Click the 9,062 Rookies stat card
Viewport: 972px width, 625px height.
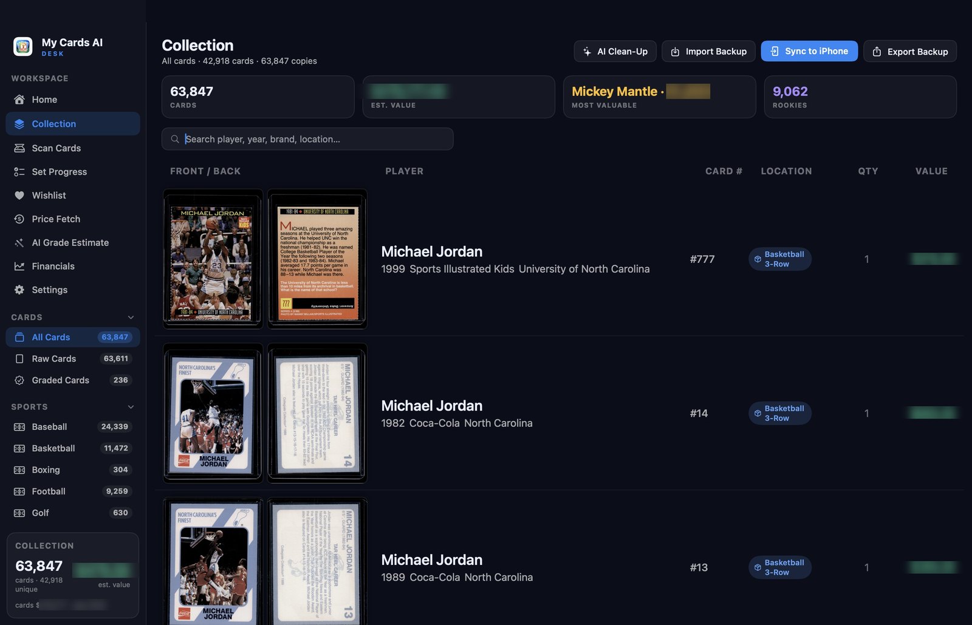[860, 97]
